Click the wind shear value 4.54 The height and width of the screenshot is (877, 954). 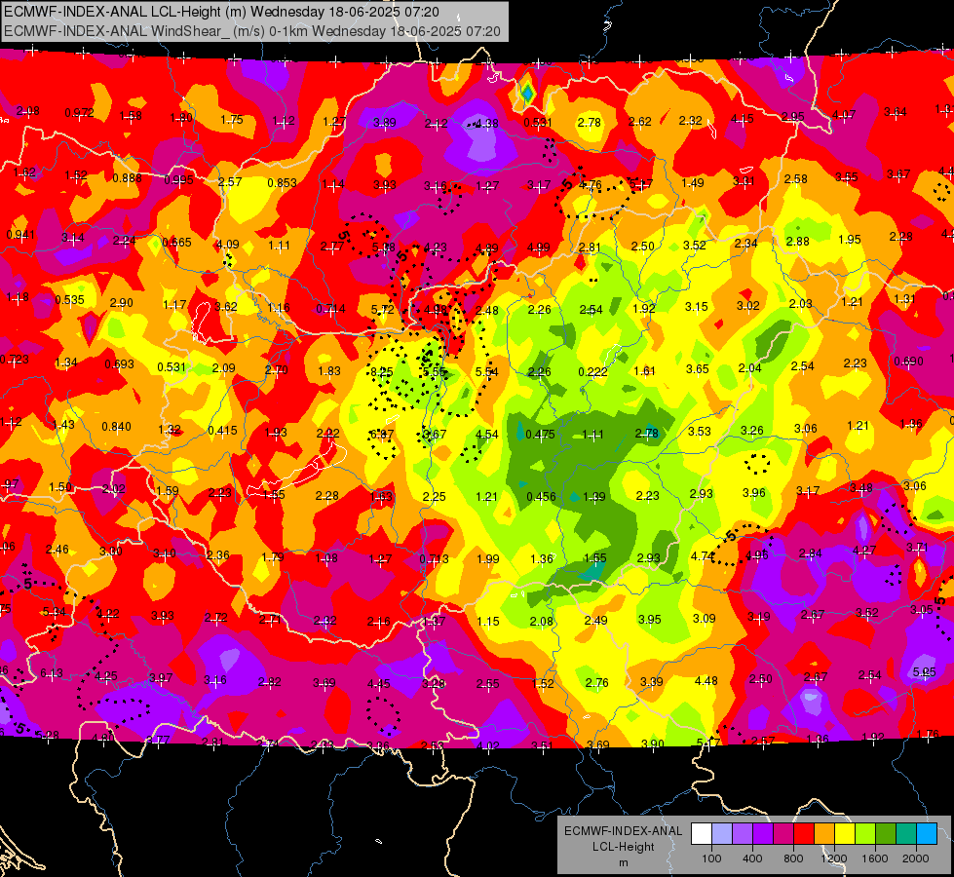(x=486, y=435)
